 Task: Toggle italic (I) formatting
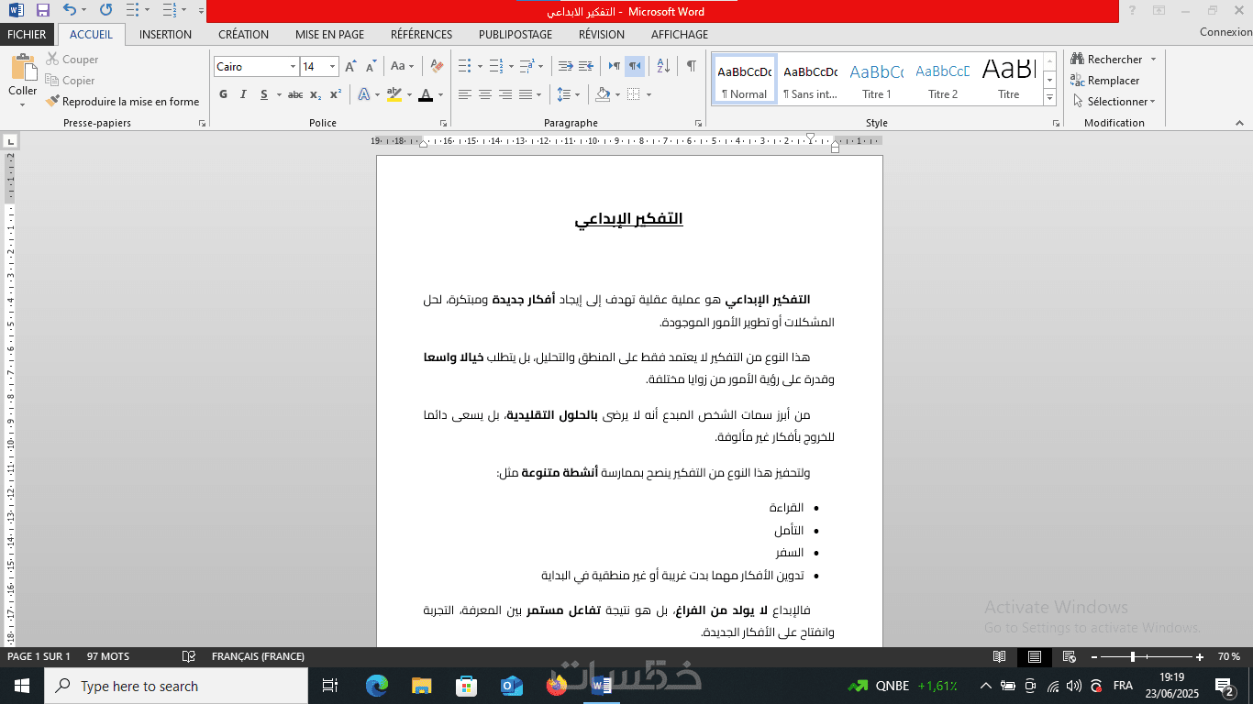pyautogui.click(x=243, y=94)
